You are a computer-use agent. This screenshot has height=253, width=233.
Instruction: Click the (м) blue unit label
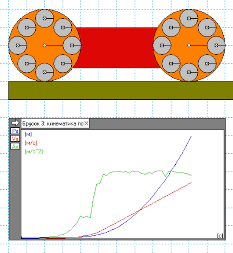pos(28,134)
